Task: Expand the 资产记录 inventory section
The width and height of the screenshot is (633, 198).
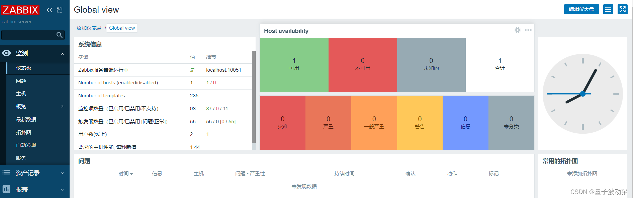Action: (x=62, y=173)
